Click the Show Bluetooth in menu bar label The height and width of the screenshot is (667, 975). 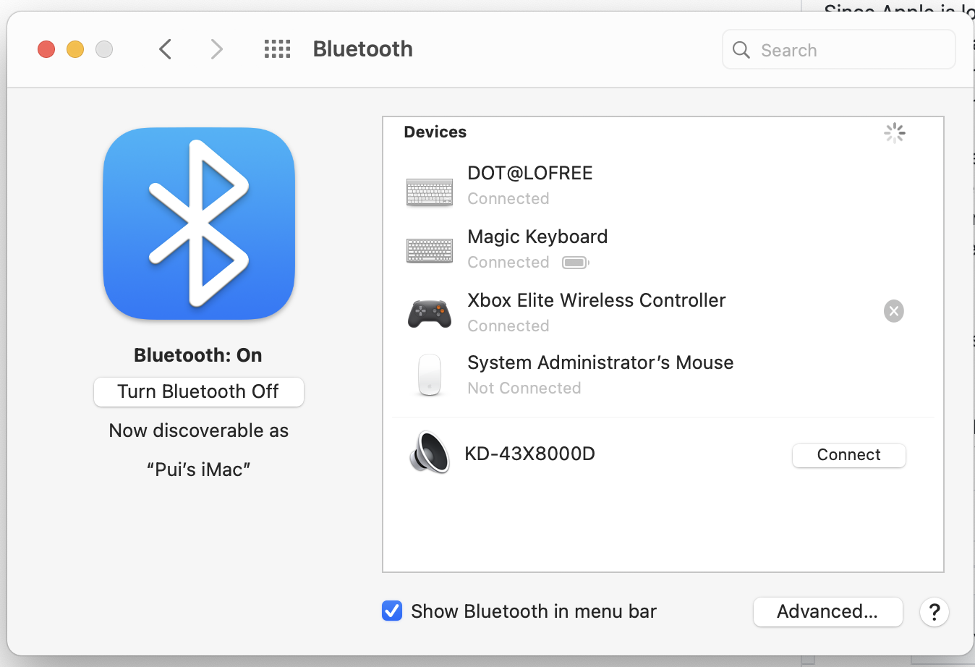pos(534,611)
